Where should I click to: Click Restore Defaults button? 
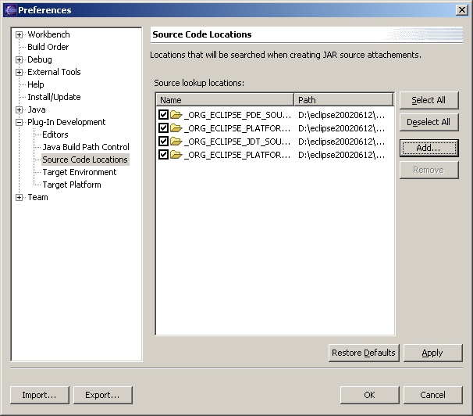coord(364,353)
